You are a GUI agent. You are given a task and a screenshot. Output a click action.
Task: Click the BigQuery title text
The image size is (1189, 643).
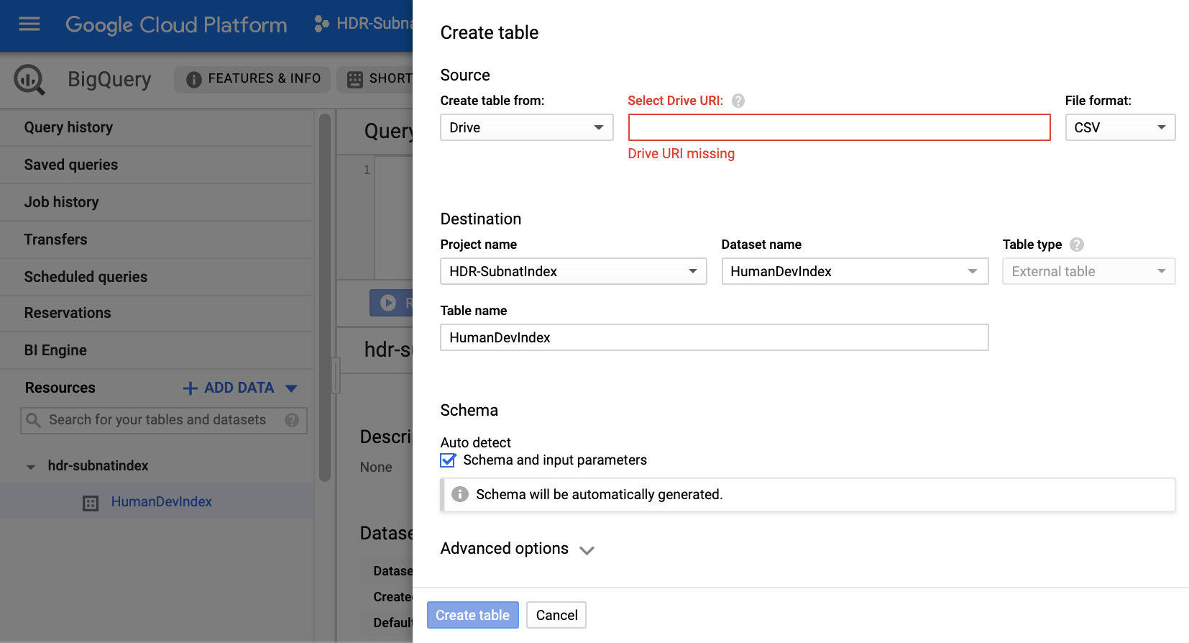(x=109, y=79)
